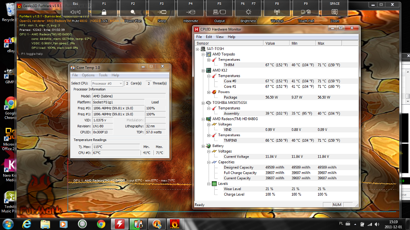
Task: Click the Tj. Max field 115°C
Action: [116, 147]
